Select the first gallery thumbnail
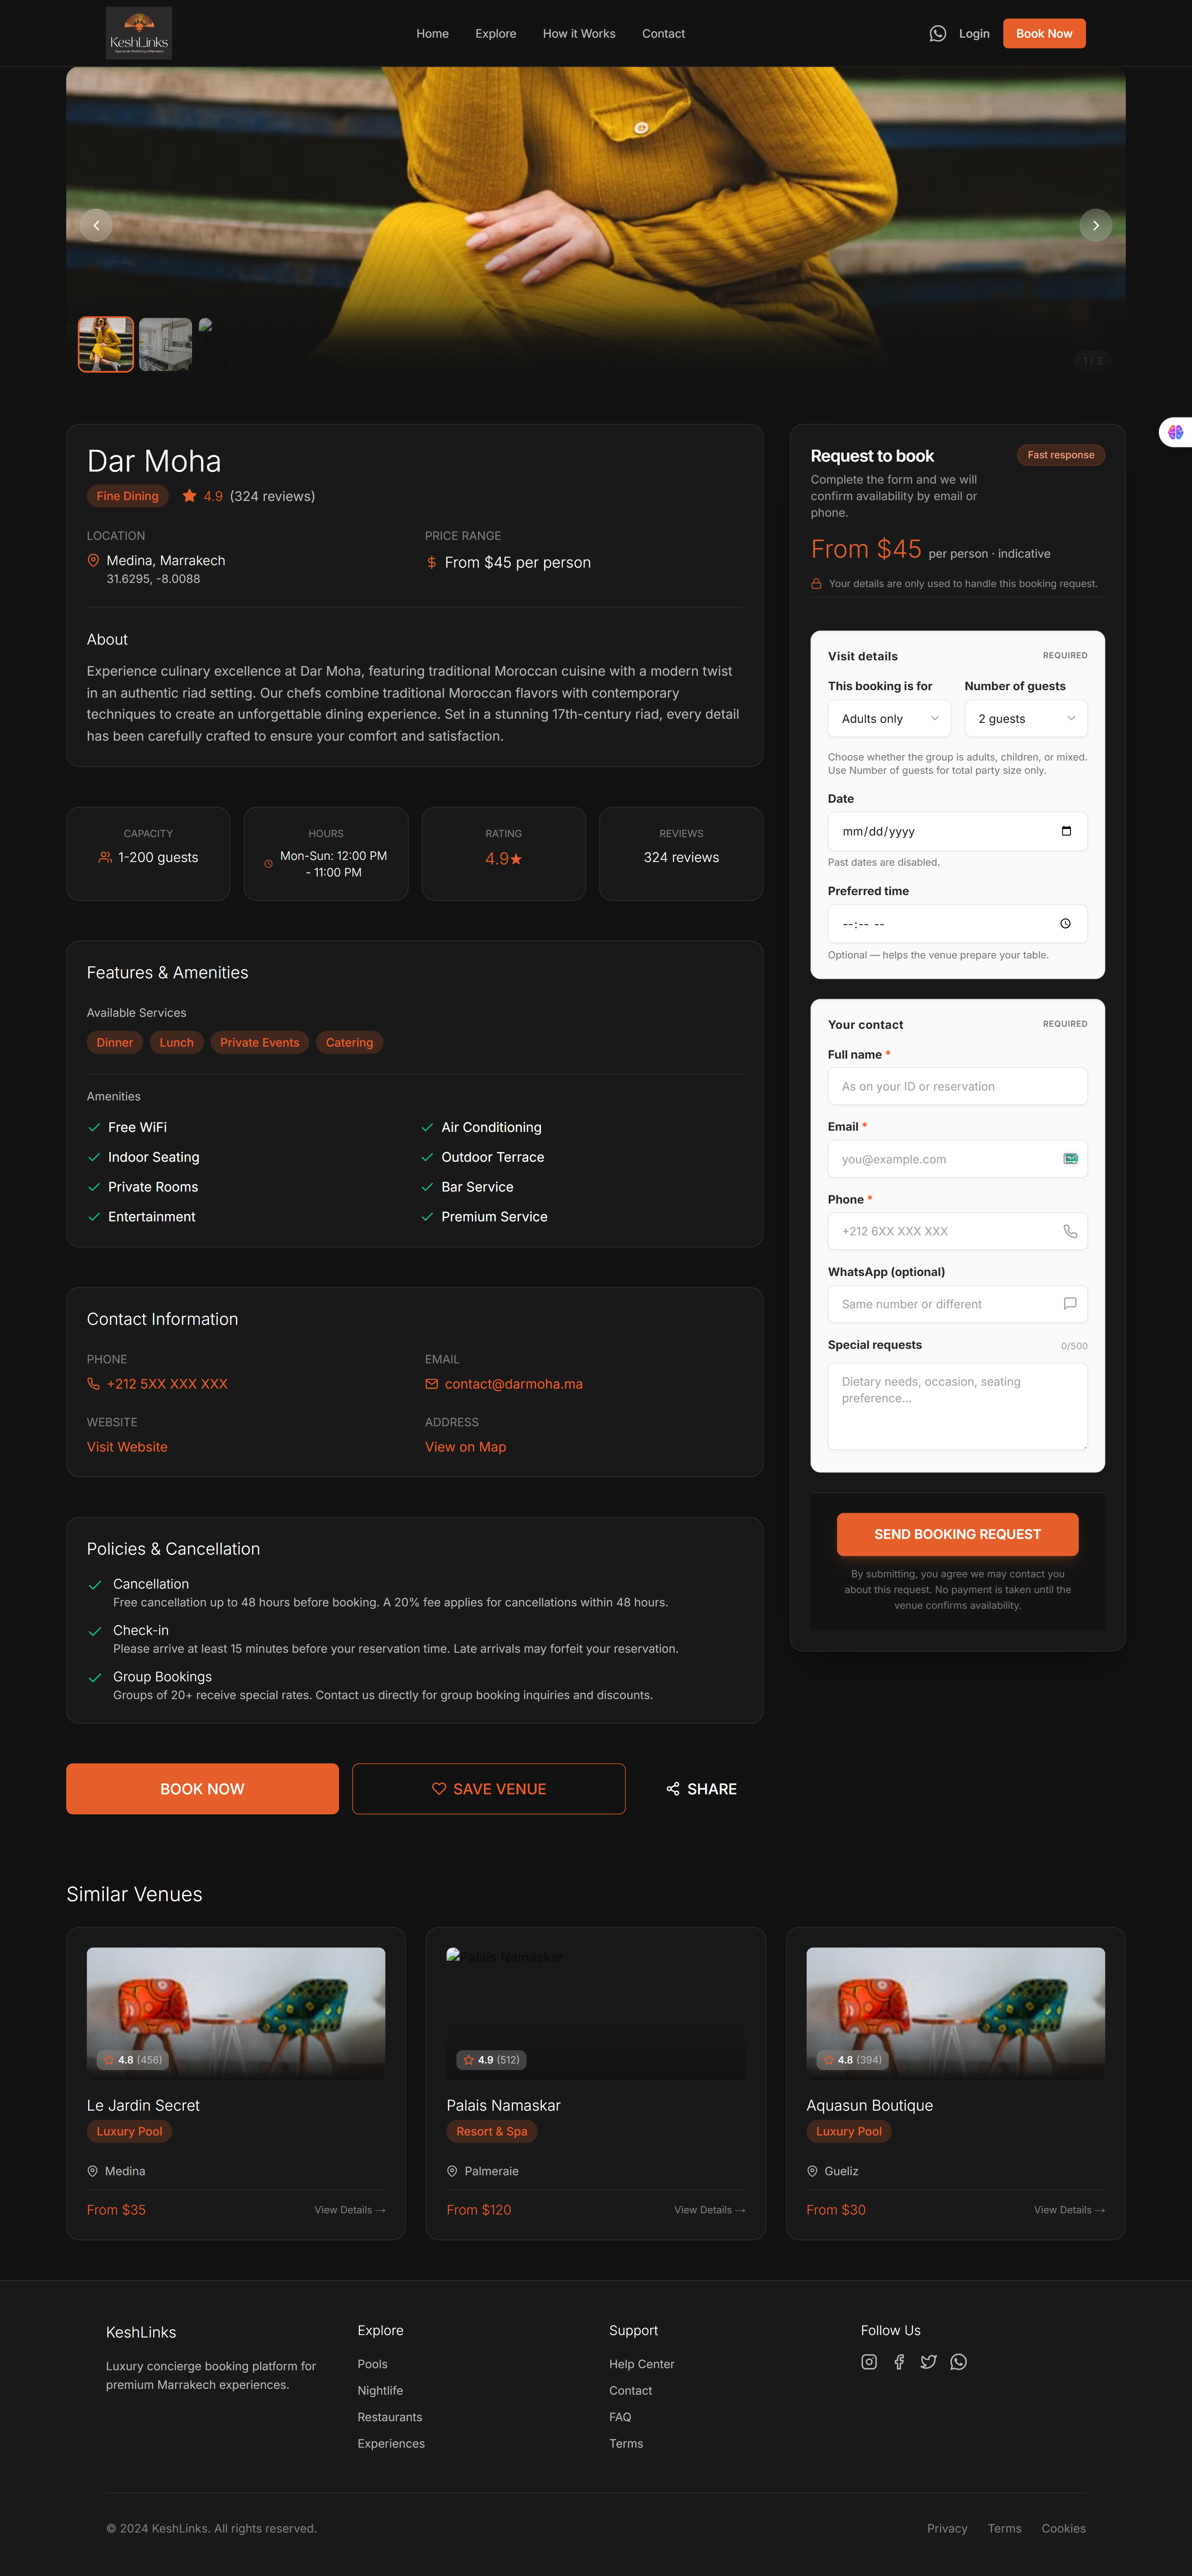The height and width of the screenshot is (2576, 1192). tap(106, 344)
